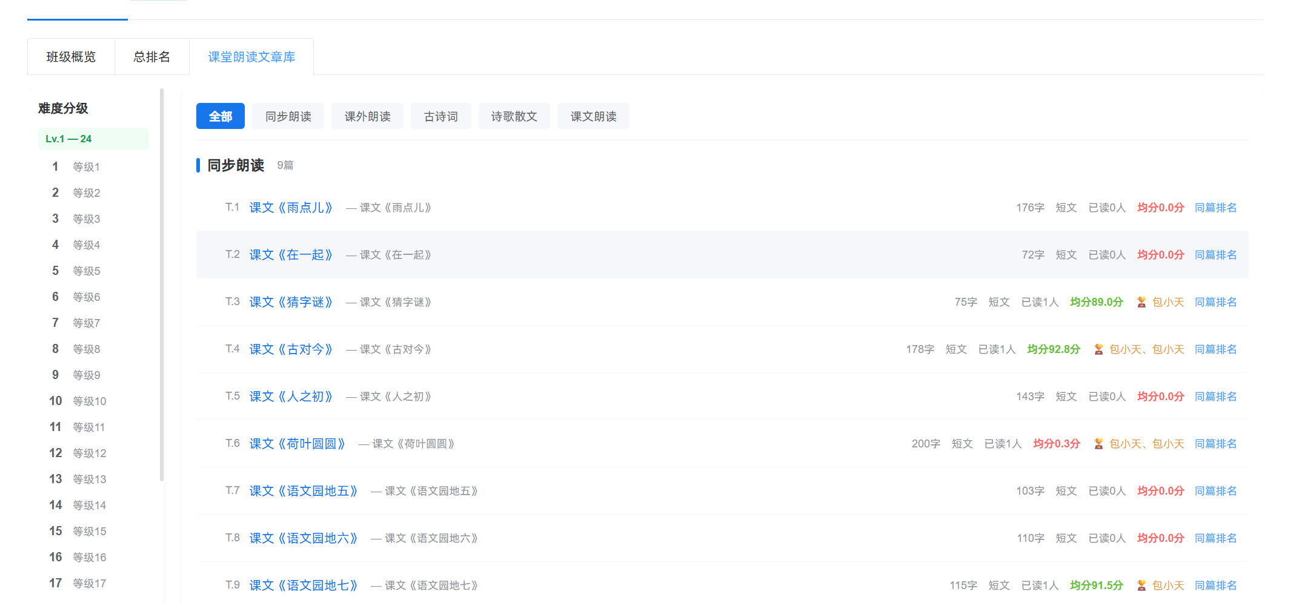
Task: Choose difficulty 等级3
Action: (x=86, y=219)
